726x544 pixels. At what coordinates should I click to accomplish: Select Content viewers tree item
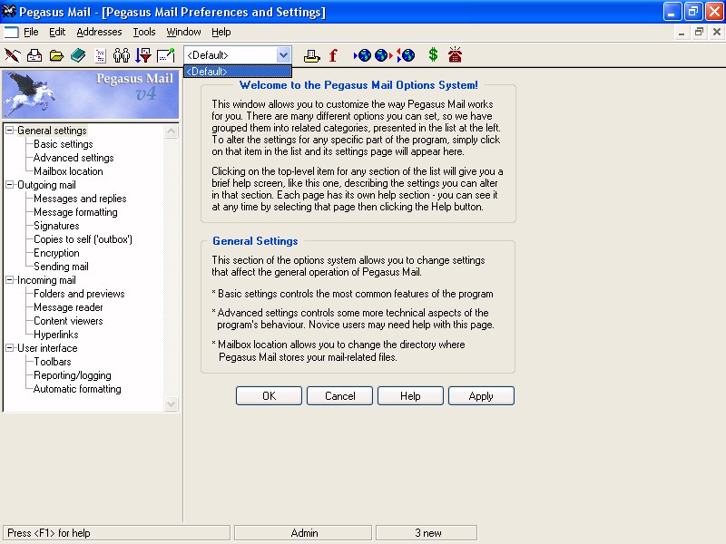(x=69, y=321)
